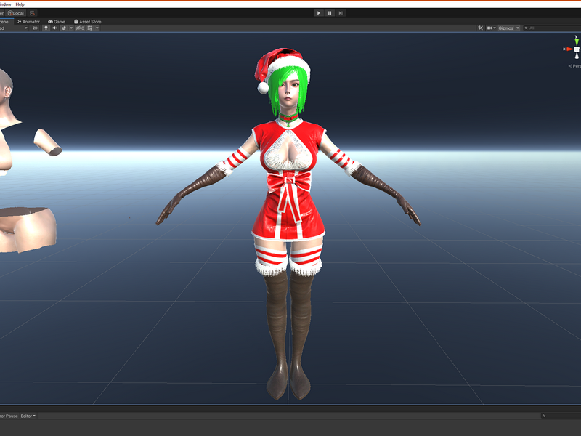Start Play mode with the Play button
The height and width of the screenshot is (436, 581).
point(319,13)
